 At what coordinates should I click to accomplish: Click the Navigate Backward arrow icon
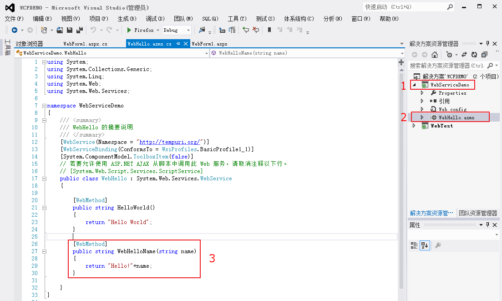tap(15, 30)
